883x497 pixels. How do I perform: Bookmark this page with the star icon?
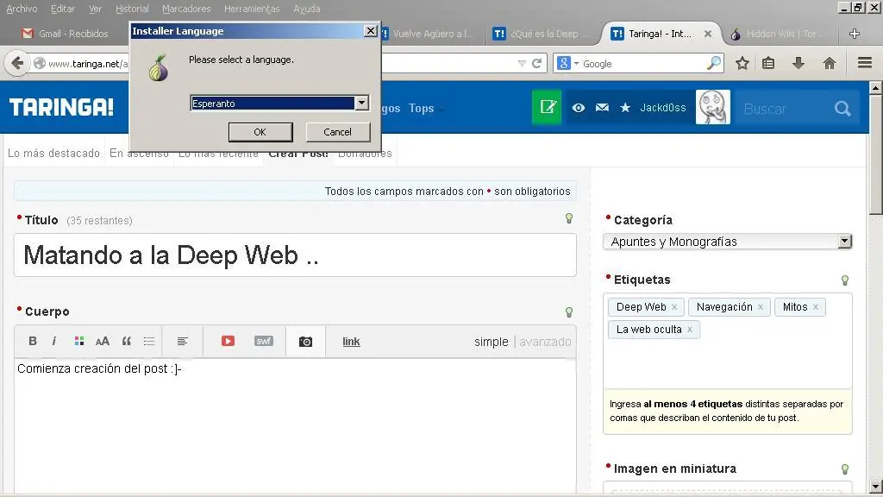pos(742,63)
